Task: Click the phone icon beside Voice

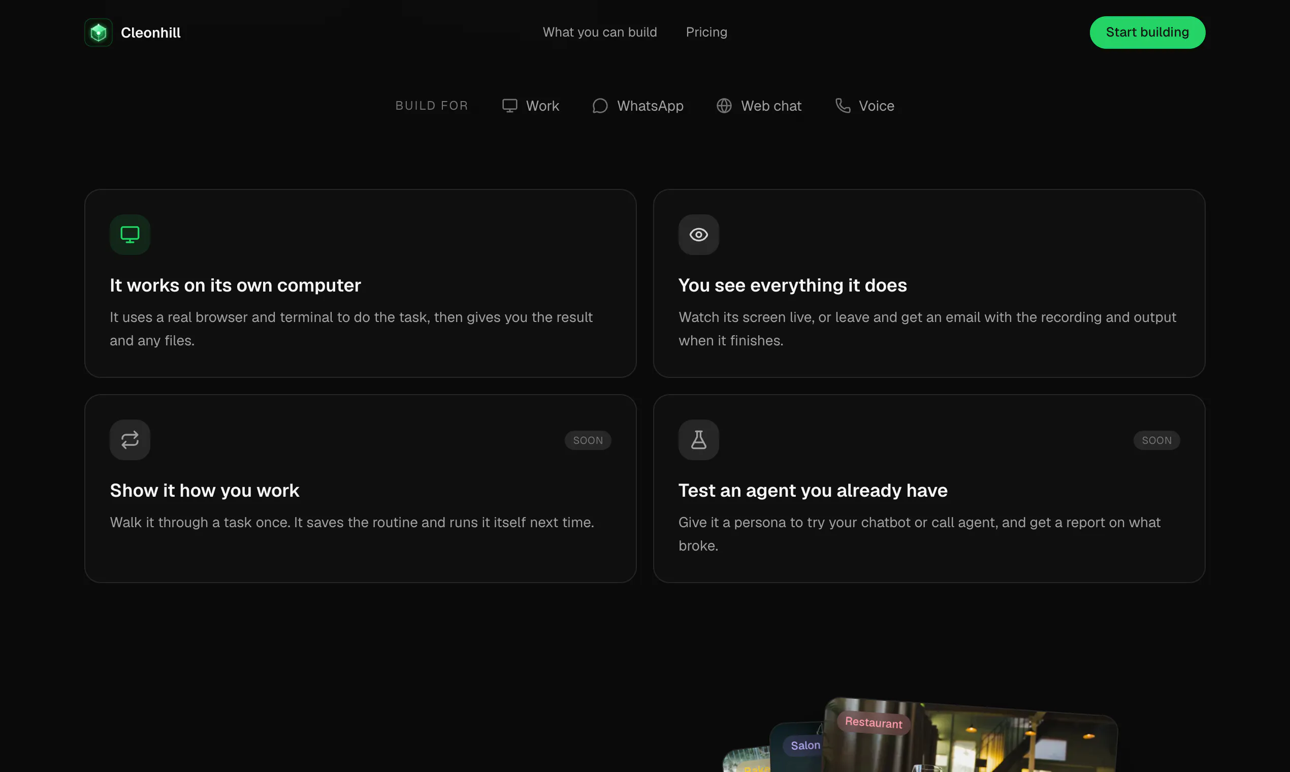Action: 843,106
